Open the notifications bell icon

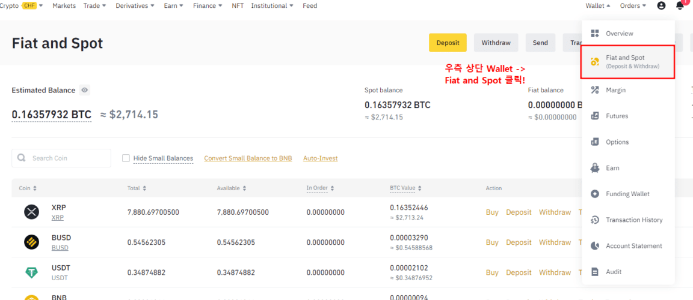coord(680,5)
